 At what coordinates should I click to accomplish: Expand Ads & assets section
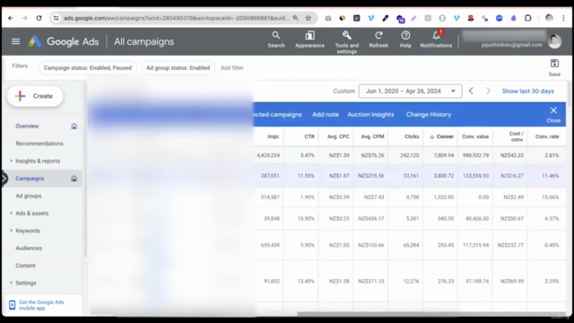pos(11,213)
